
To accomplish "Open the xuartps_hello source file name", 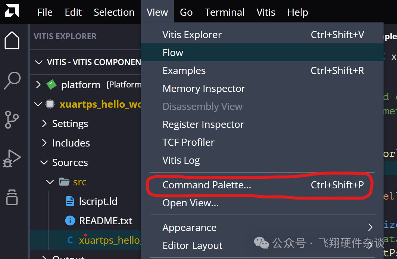I will (x=110, y=240).
